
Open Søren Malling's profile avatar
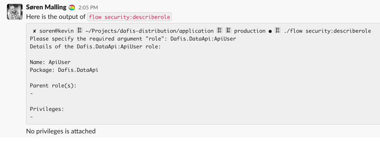pos(14,12)
